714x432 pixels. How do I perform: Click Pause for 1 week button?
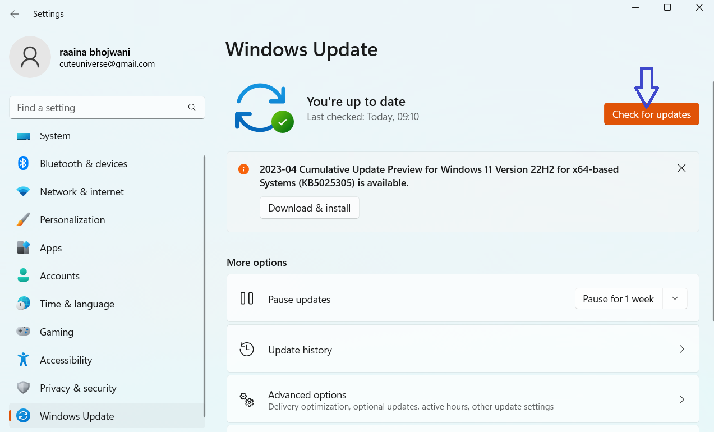point(618,299)
